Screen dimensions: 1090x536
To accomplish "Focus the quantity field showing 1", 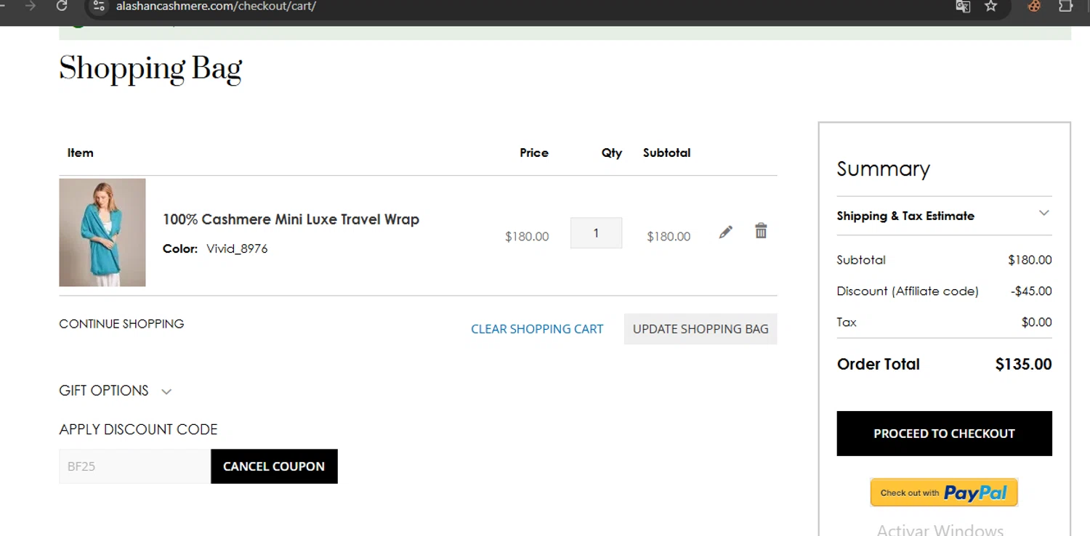I will [596, 233].
